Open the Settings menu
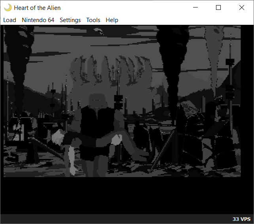This screenshot has width=254, height=224. 70,20
